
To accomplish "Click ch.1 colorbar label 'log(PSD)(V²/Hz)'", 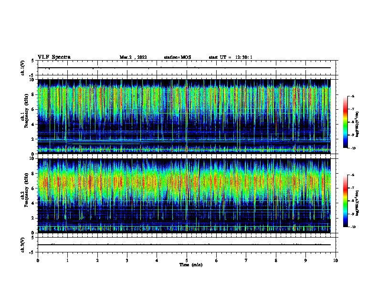I will tap(357, 124).
